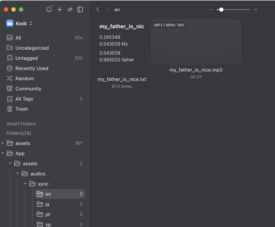Click the Untagged bookmark icon
The height and width of the screenshot is (227, 275).
[10, 58]
